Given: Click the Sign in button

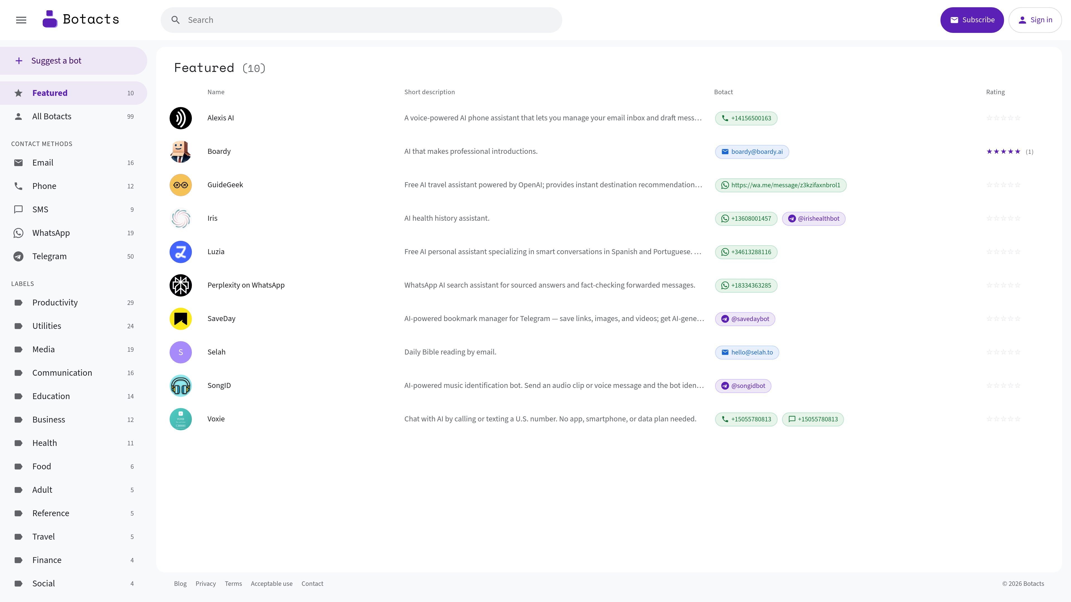Looking at the screenshot, I should coord(1035,20).
